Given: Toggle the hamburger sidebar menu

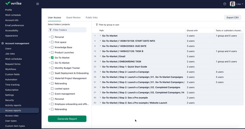Looking at the screenshot, I should click(38, 4).
